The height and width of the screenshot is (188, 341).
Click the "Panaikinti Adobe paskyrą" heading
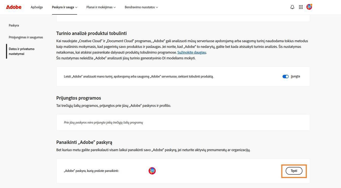coord(84,142)
